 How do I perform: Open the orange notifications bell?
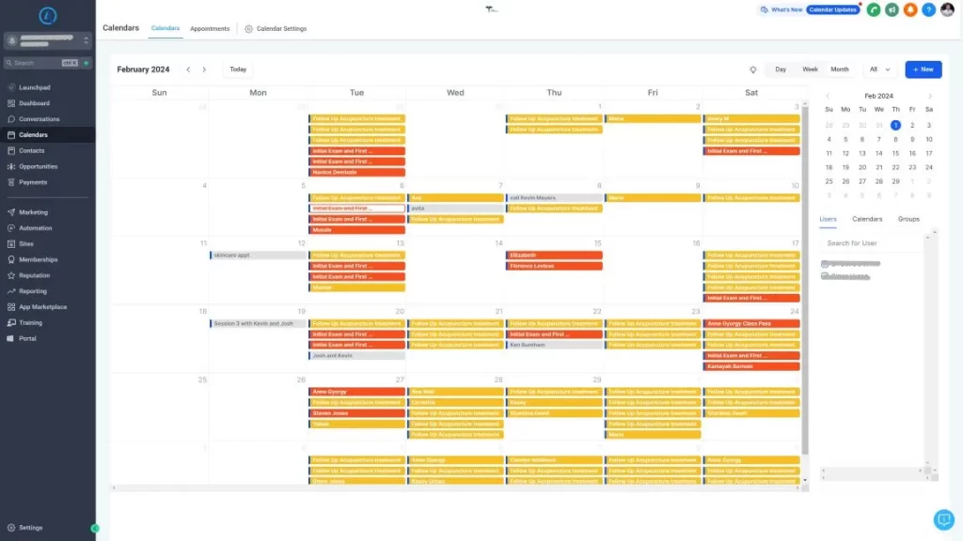tap(910, 9)
